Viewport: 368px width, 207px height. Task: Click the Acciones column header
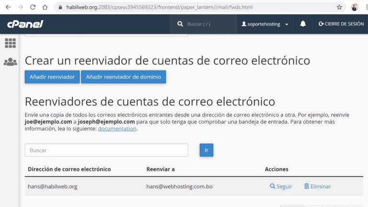pos(276,169)
